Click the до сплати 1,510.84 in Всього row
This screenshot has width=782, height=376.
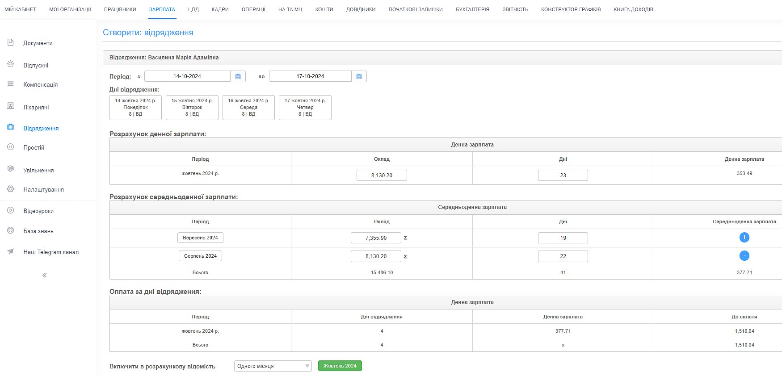pos(744,345)
